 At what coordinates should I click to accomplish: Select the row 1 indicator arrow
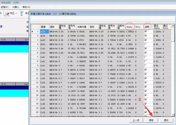[x=33, y=32]
